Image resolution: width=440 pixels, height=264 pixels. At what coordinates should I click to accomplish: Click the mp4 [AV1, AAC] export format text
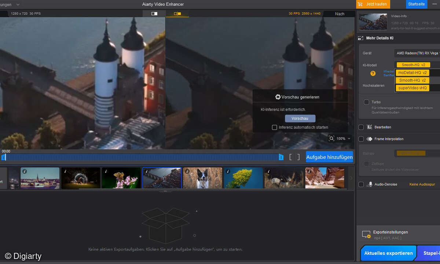click(x=388, y=238)
